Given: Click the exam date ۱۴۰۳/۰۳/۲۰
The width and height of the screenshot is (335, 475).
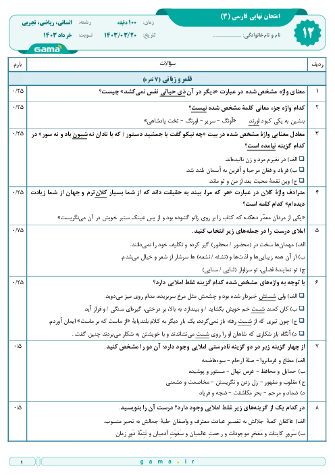Looking at the screenshot, I should pos(120,35).
